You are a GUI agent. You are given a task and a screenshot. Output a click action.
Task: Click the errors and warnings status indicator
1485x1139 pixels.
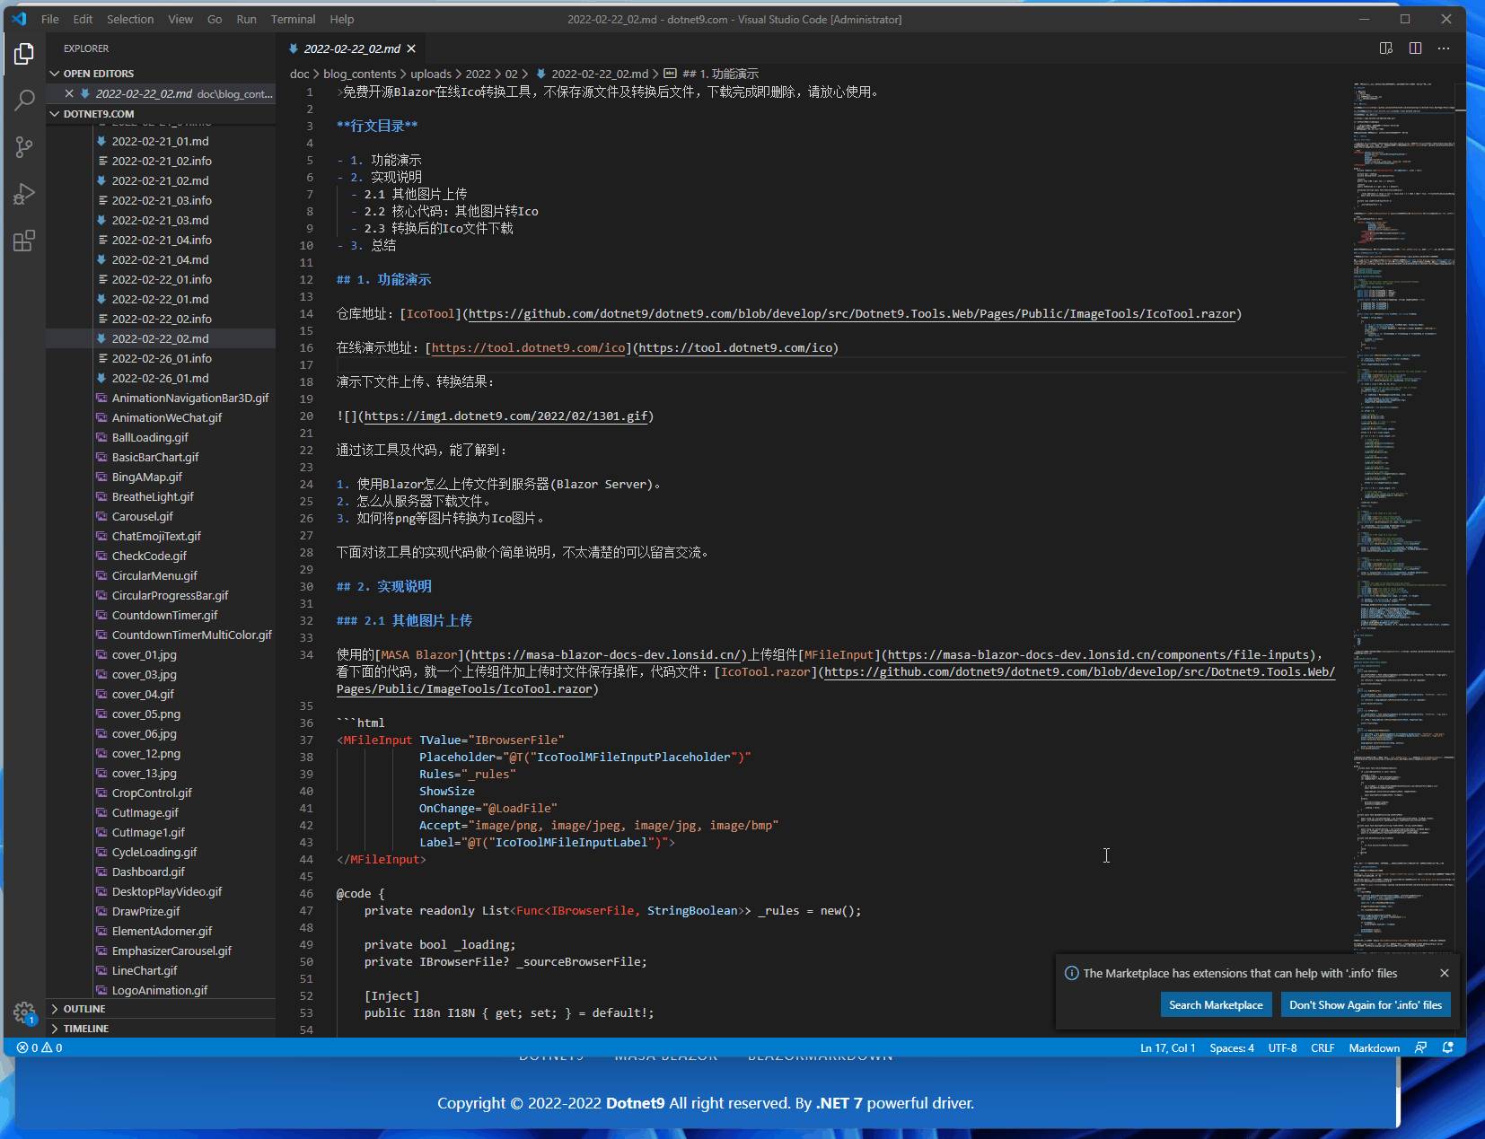40,1047
